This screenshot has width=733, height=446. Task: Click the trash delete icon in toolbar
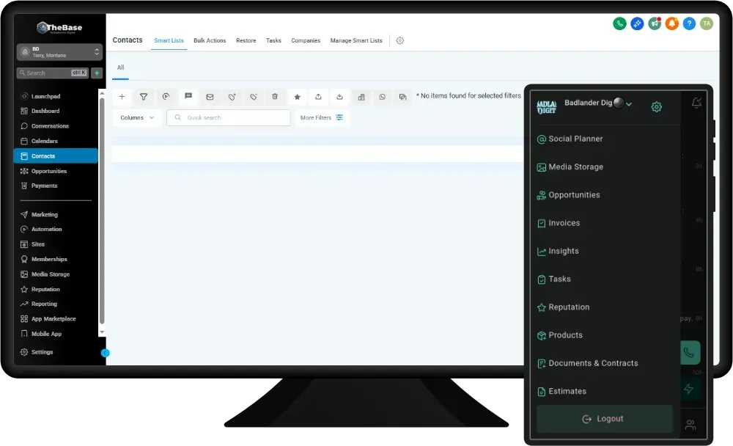click(x=275, y=97)
